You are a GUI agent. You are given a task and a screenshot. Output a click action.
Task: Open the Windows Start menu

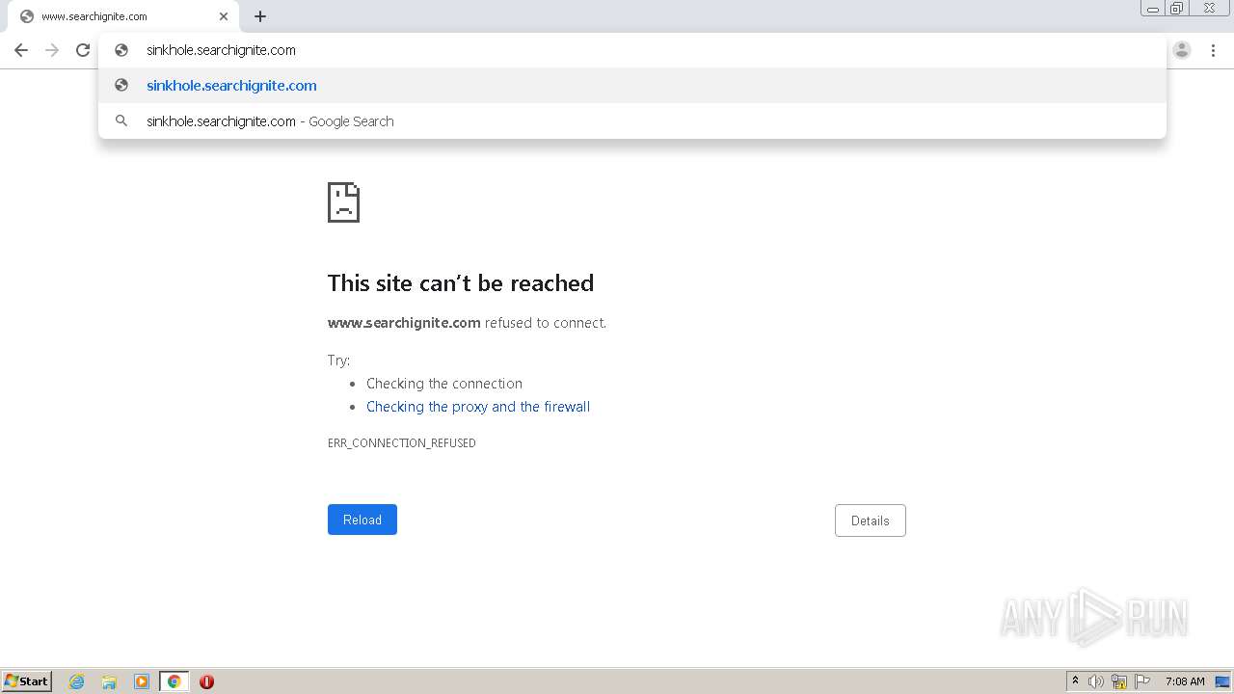(27, 681)
